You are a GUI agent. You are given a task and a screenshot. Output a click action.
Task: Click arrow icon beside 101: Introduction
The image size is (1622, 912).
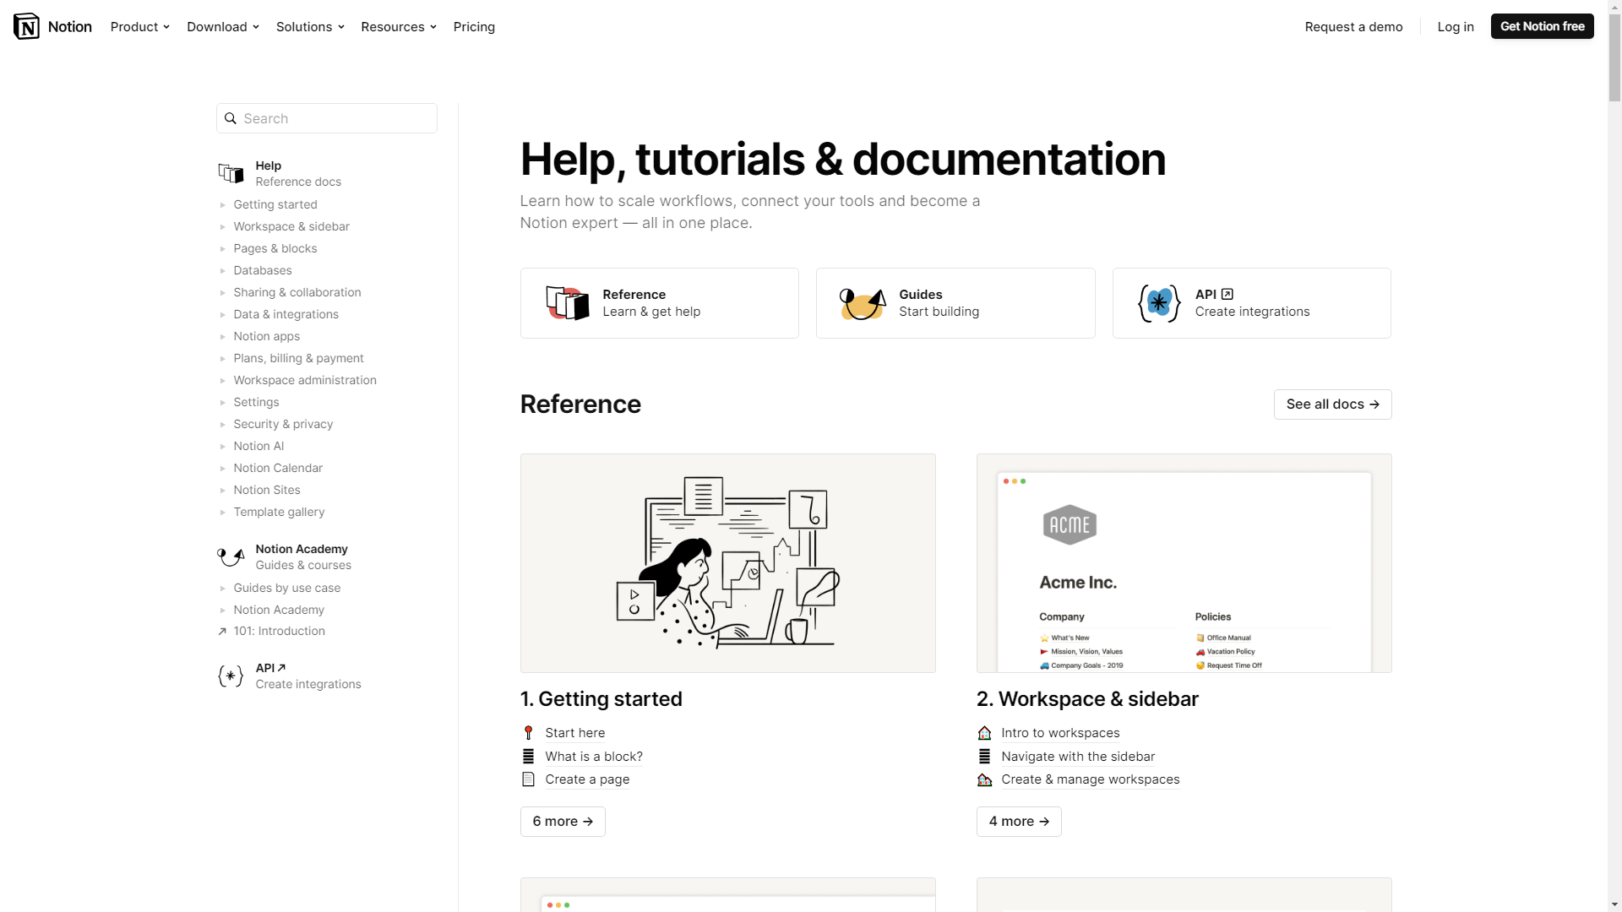click(x=222, y=631)
